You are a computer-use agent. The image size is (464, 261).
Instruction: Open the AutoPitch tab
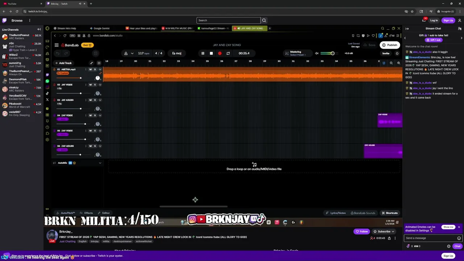66,213
